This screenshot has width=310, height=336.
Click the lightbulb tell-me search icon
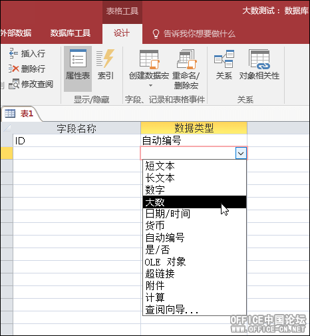click(x=156, y=34)
